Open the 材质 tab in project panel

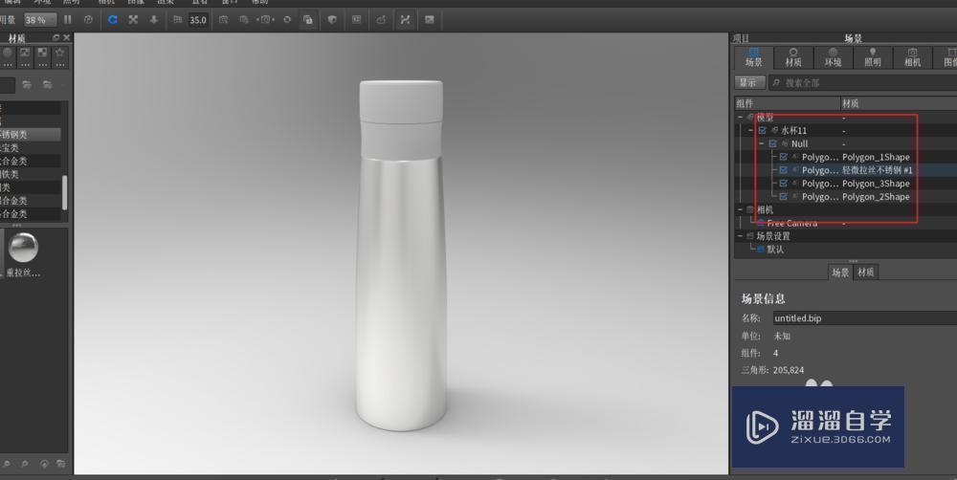793,58
